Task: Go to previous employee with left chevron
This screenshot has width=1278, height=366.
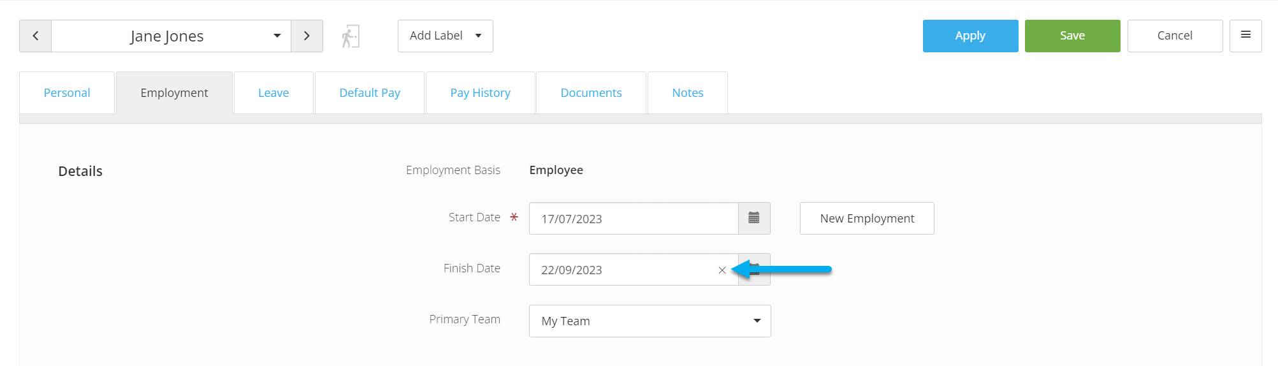Action: coord(36,36)
